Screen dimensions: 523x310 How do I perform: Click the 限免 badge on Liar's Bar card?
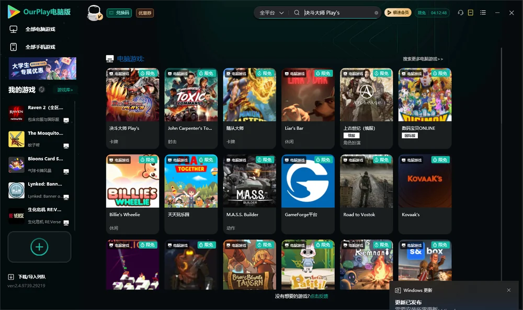(x=323, y=73)
